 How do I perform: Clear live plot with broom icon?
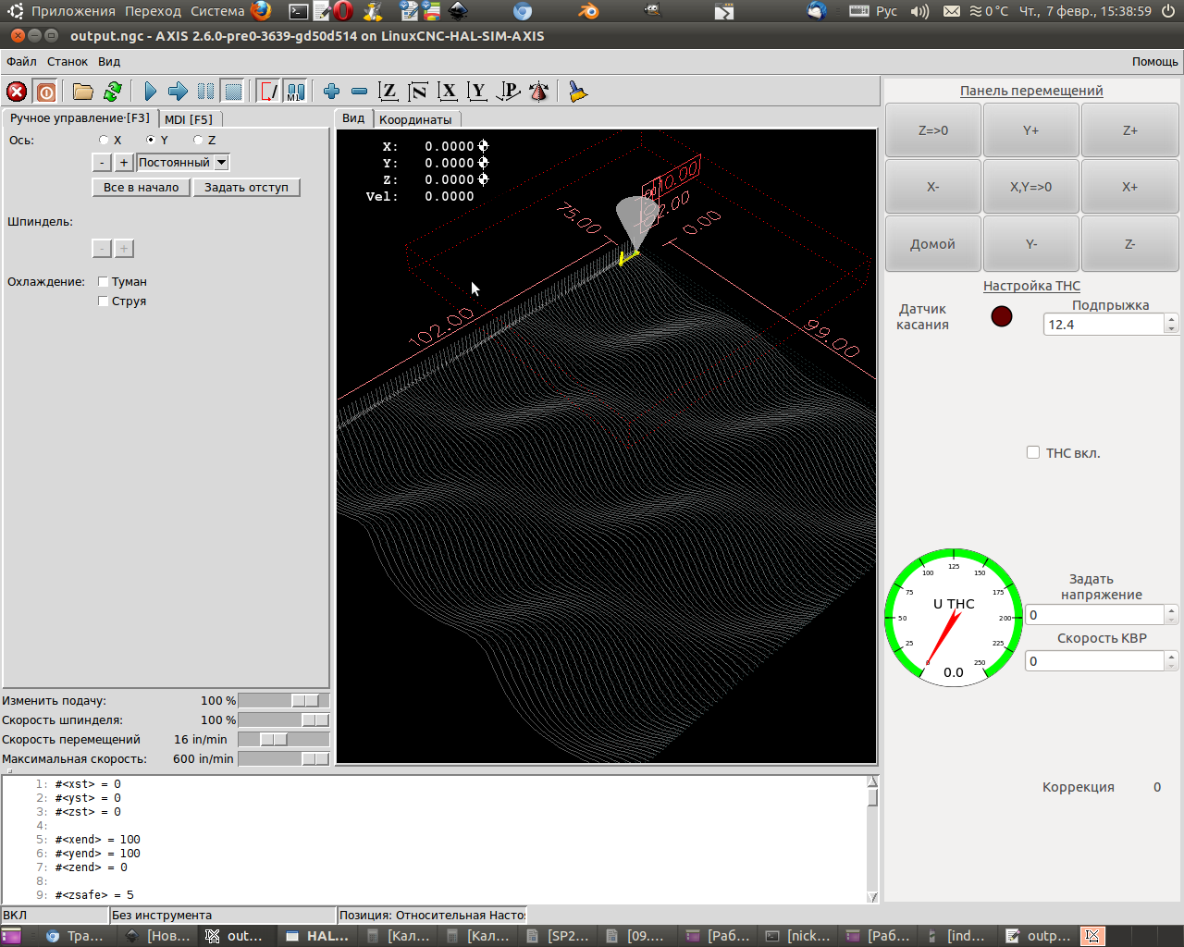pyautogui.click(x=578, y=92)
